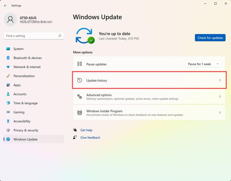Image resolution: width=231 pixels, height=181 pixels.
Task: Click the Windows Insider Program ninja cat icon
Action: click(79, 112)
